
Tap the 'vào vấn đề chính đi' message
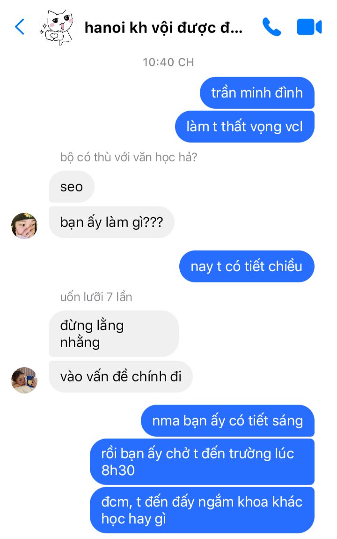tap(121, 376)
